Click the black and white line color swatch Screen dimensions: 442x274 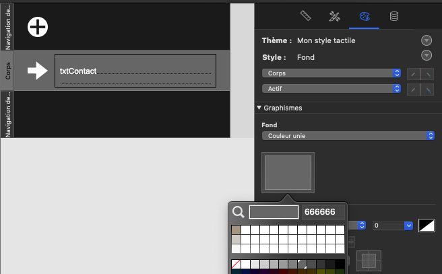pos(427,226)
